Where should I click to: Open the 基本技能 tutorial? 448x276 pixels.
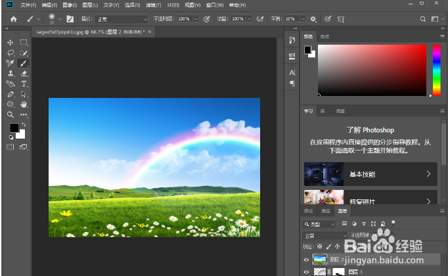[x=370, y=174]
